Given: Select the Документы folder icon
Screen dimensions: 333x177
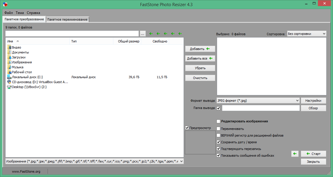Looking at the screenshot, I should 9,52.
